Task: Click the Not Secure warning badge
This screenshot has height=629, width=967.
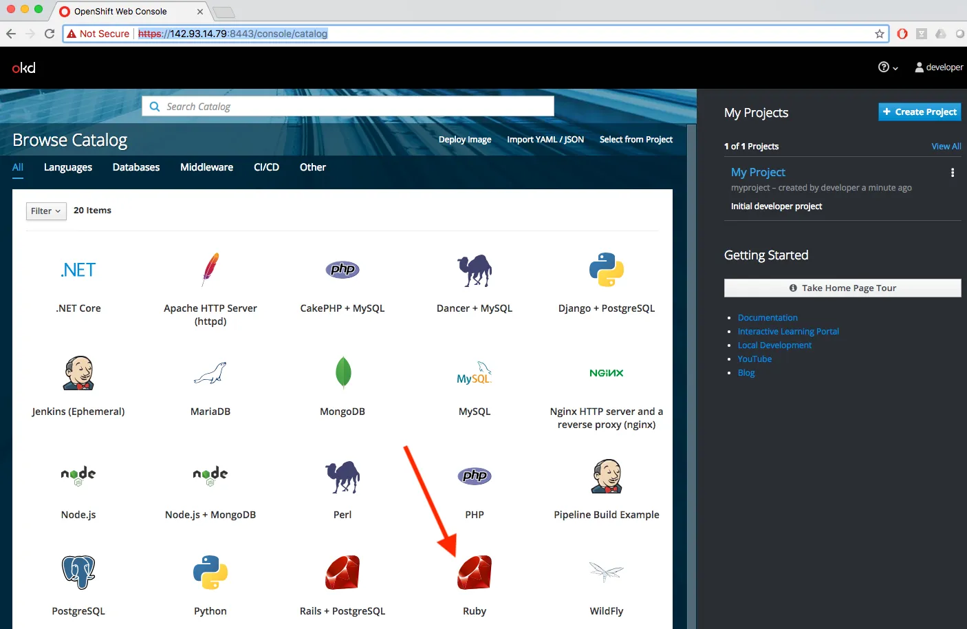Action: coord(98,34)
